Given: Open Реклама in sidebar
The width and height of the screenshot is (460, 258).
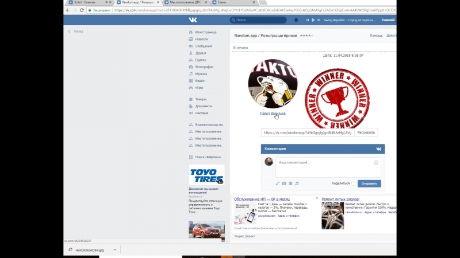Looking at the screenshot, I should 202,113.
